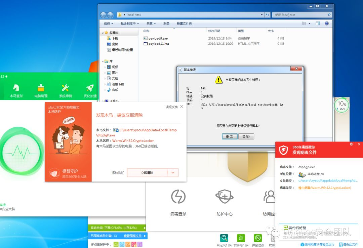The height and width of the screenshot is (248, 363).
Task: Click 是 button in script error dialog
Action: tap(230, 136)
